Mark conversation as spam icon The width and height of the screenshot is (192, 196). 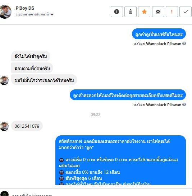point(116,11)
